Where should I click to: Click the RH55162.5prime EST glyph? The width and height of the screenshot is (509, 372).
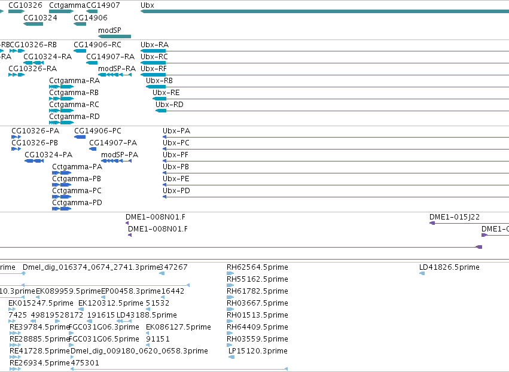coord(230,285)
